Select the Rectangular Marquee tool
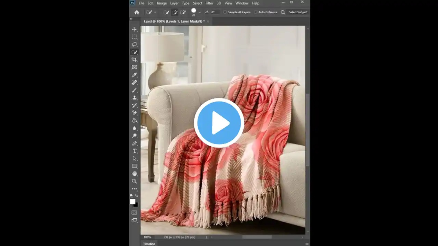Viewport: 438px width, 246px height. (x=134, y=37)
